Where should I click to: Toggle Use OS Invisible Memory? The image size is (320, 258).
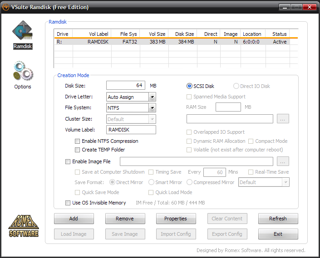click(68, 203)
